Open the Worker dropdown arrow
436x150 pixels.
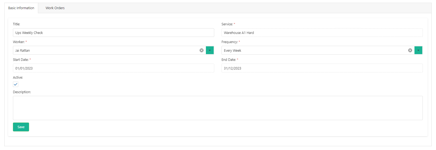[x=210, y=50]
